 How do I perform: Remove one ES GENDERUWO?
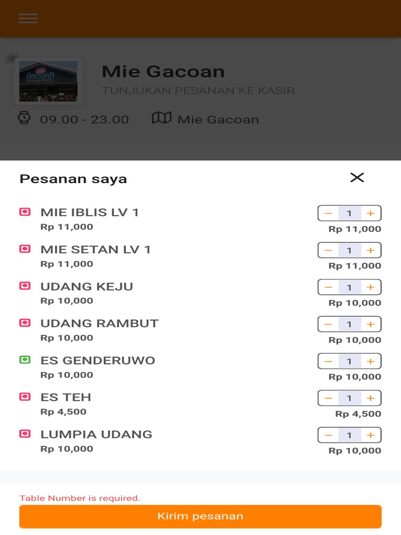click(x=328, y=361)
